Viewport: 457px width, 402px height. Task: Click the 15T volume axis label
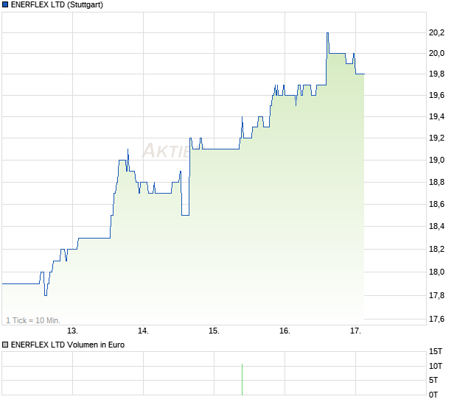click(436, 352)
